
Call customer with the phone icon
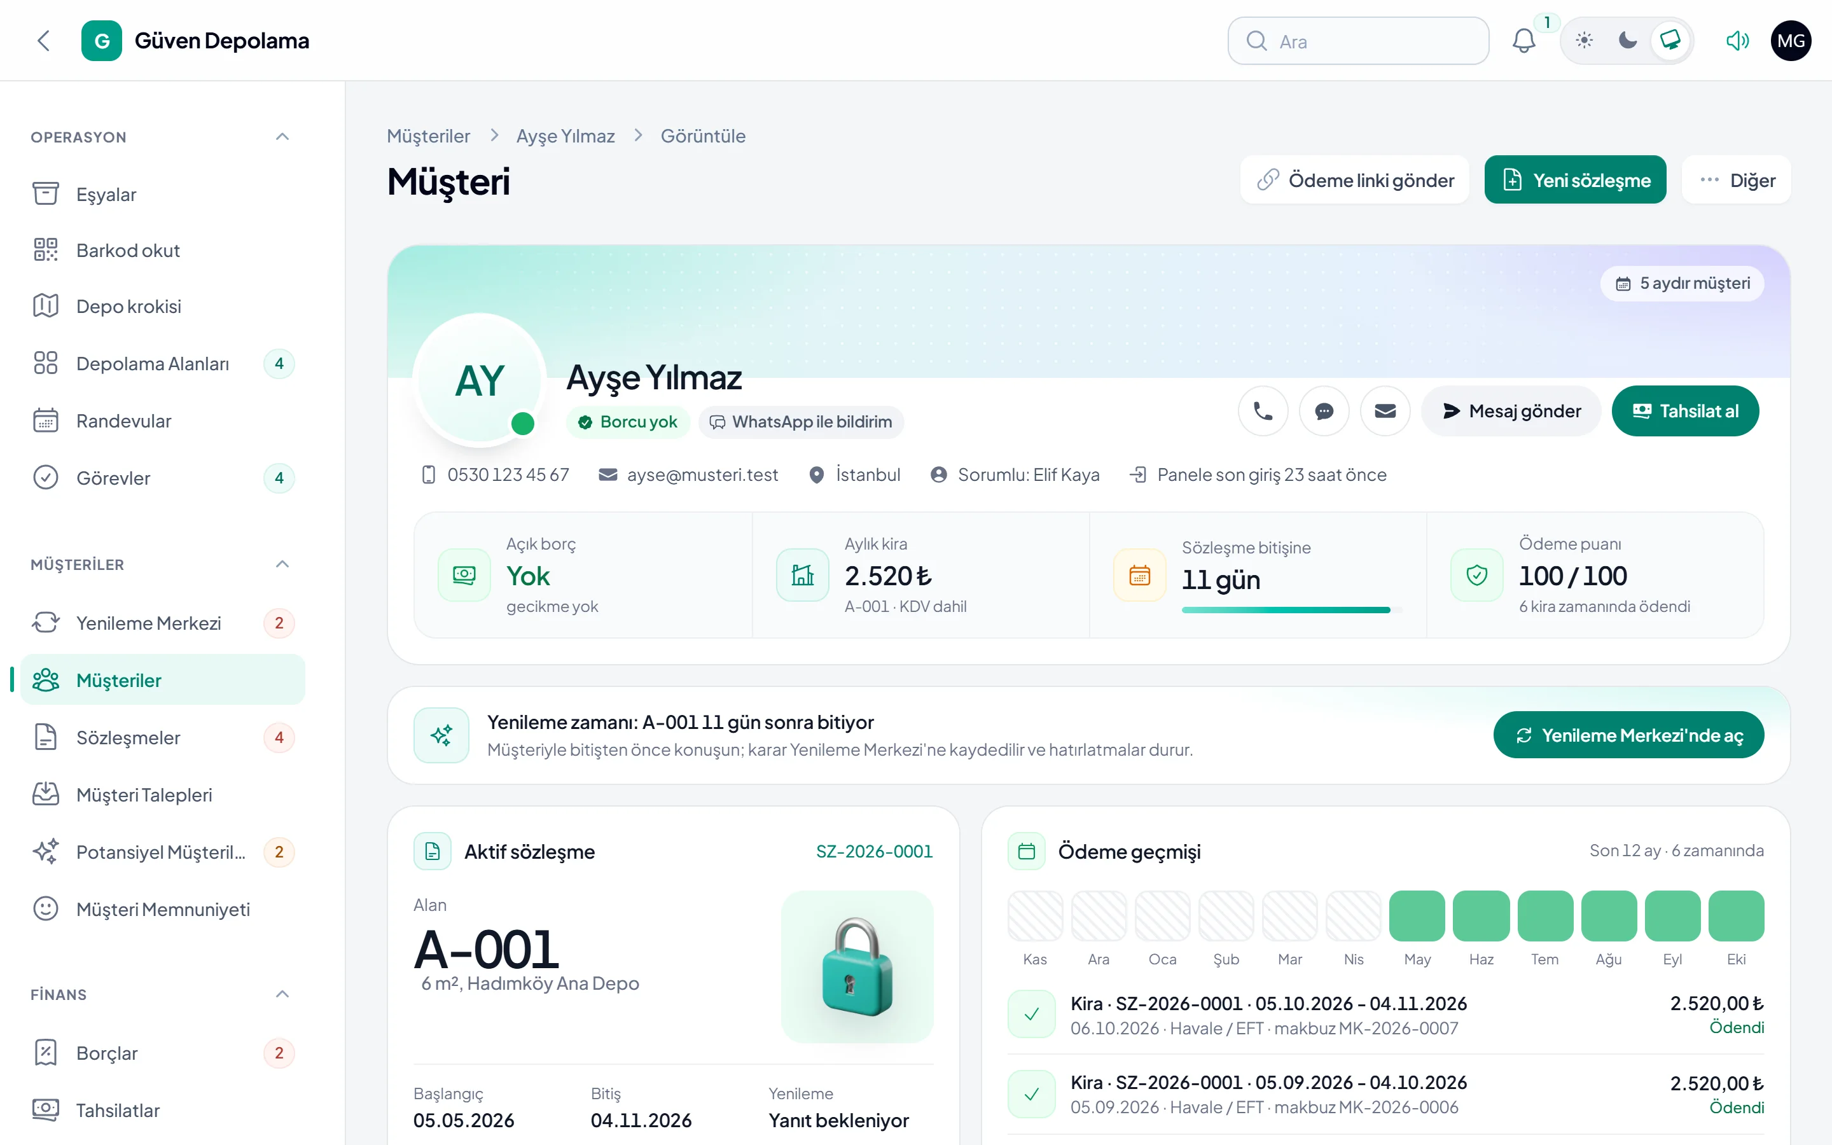1263,411
